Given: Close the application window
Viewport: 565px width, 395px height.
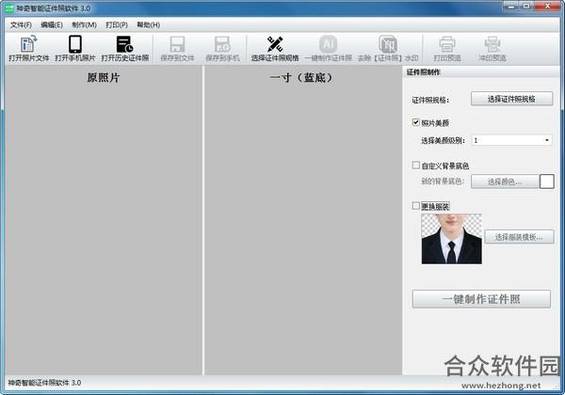Looking at the screenshot, I should 547,6.
